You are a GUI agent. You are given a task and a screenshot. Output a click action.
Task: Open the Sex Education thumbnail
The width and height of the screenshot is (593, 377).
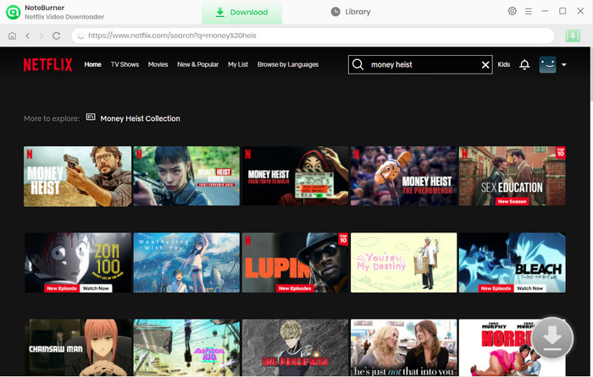512,176
